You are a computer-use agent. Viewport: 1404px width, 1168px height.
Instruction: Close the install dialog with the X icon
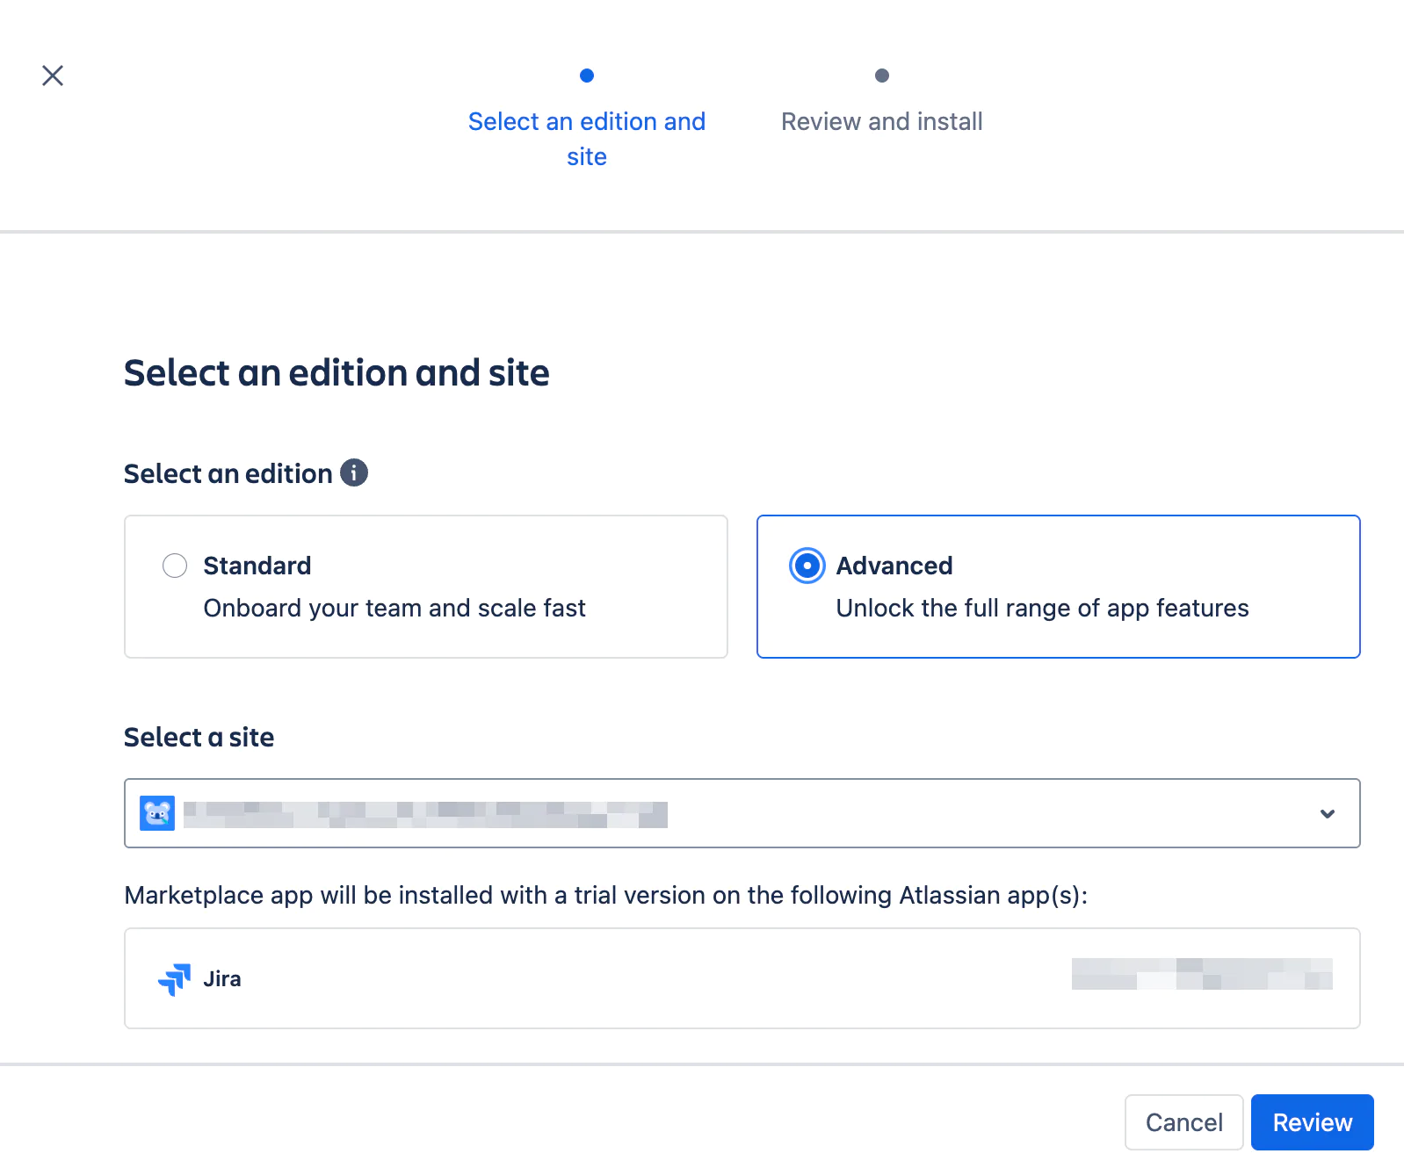pyautogui.click(x=53, y=76)
